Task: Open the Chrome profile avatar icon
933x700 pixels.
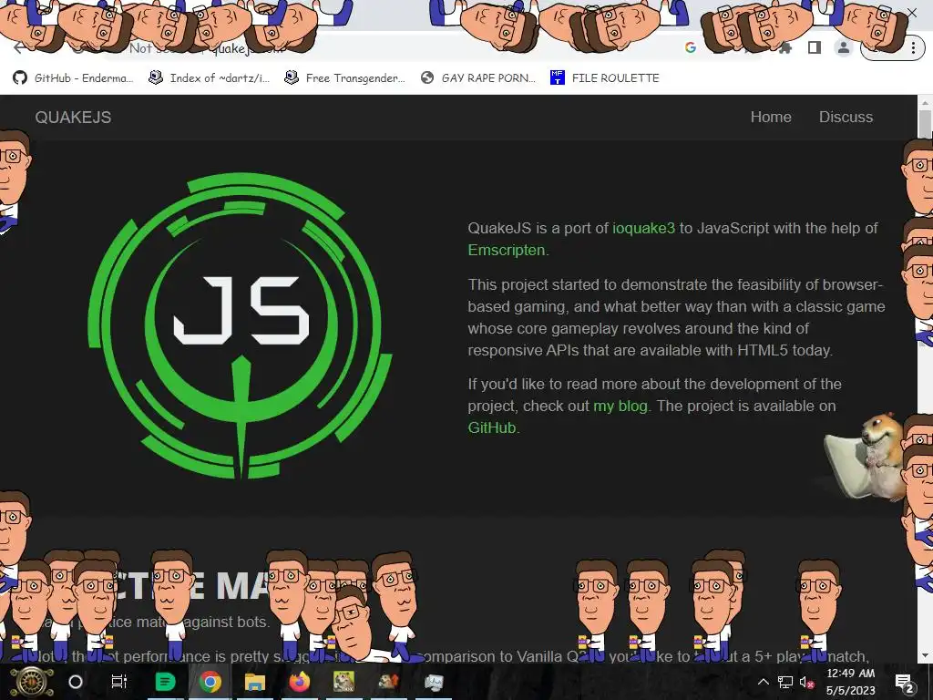Action: click(x=843, y=47)
